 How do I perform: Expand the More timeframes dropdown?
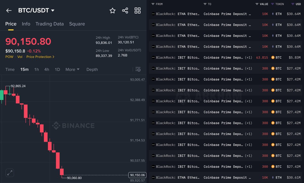pyautogui.click(x=72, y=69)
